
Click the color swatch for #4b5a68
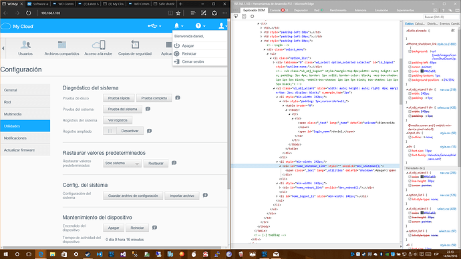pos(422,71)
